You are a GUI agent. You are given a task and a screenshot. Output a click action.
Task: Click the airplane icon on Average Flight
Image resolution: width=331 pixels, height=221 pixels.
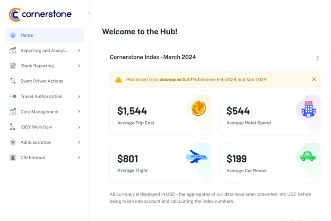(197, 157)
